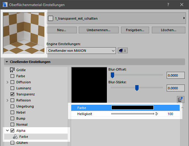
Task: Click the material name 1_transparent_mit_schatten
Action: click(x=76, y=18)
